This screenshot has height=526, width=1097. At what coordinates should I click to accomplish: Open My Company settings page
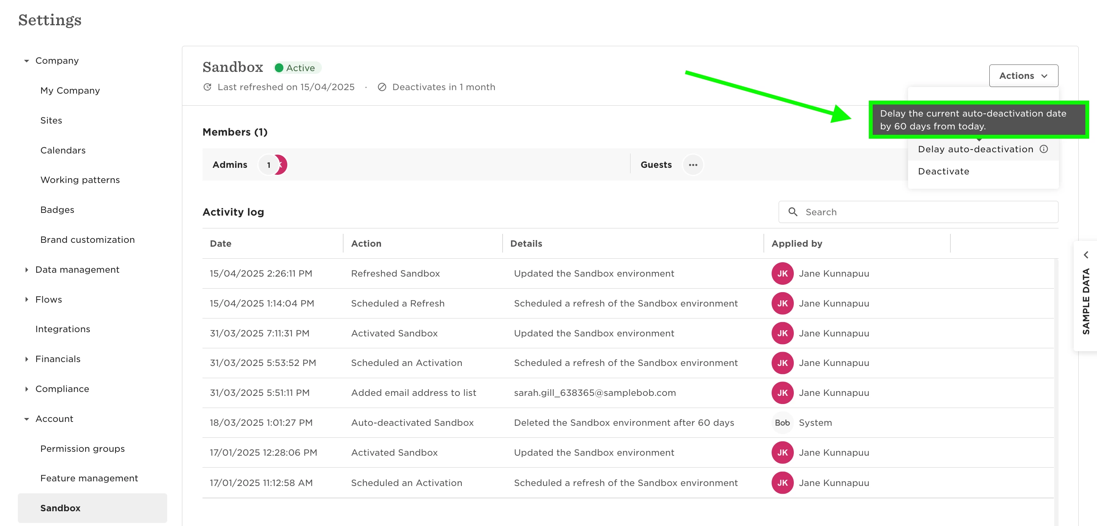[70, 91]
